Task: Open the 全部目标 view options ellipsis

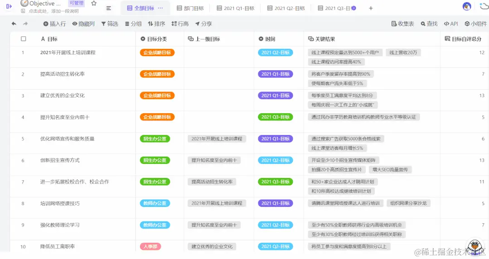Action: 160,8
